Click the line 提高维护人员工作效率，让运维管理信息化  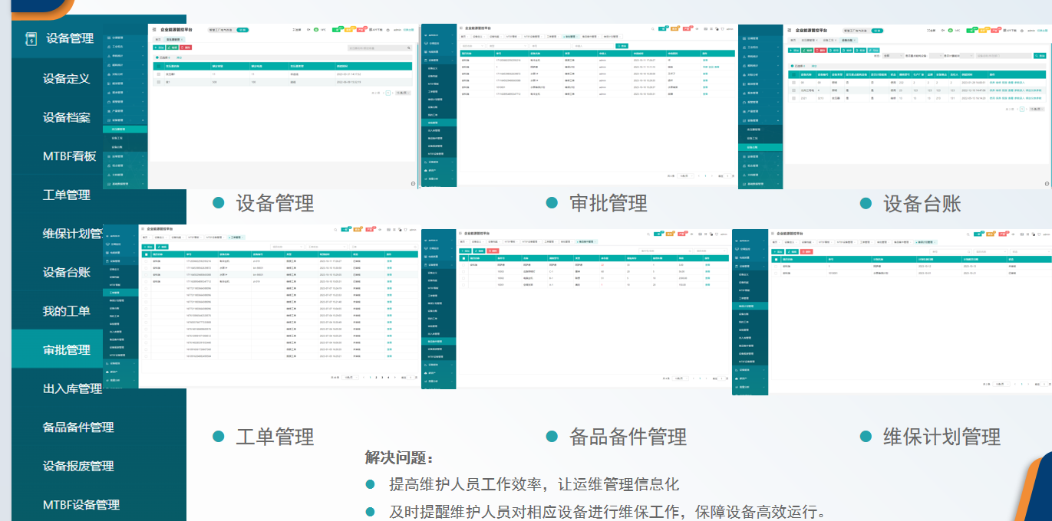[x=534, y=484]
